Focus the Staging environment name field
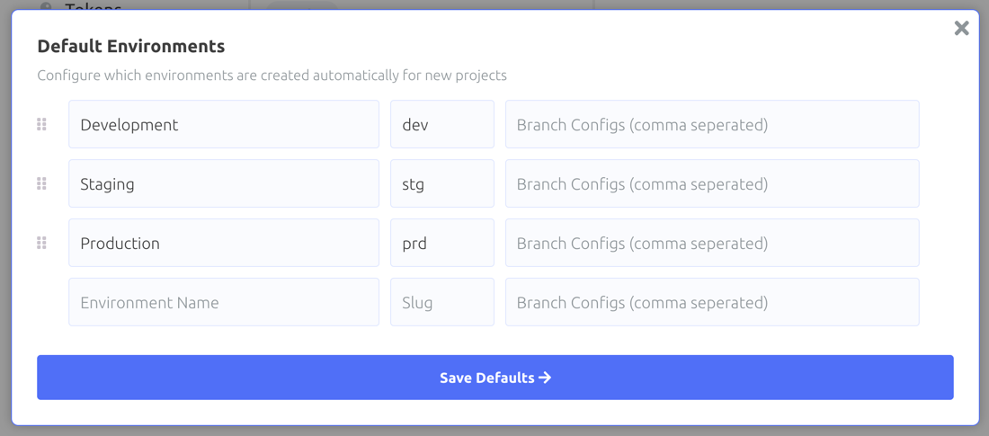Image resolution: width=989 pixels, height=436 pixels. [223, 183]
